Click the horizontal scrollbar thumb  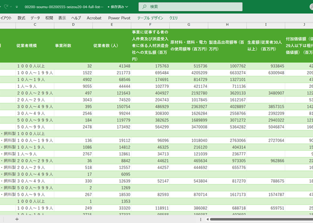[262, 219]
